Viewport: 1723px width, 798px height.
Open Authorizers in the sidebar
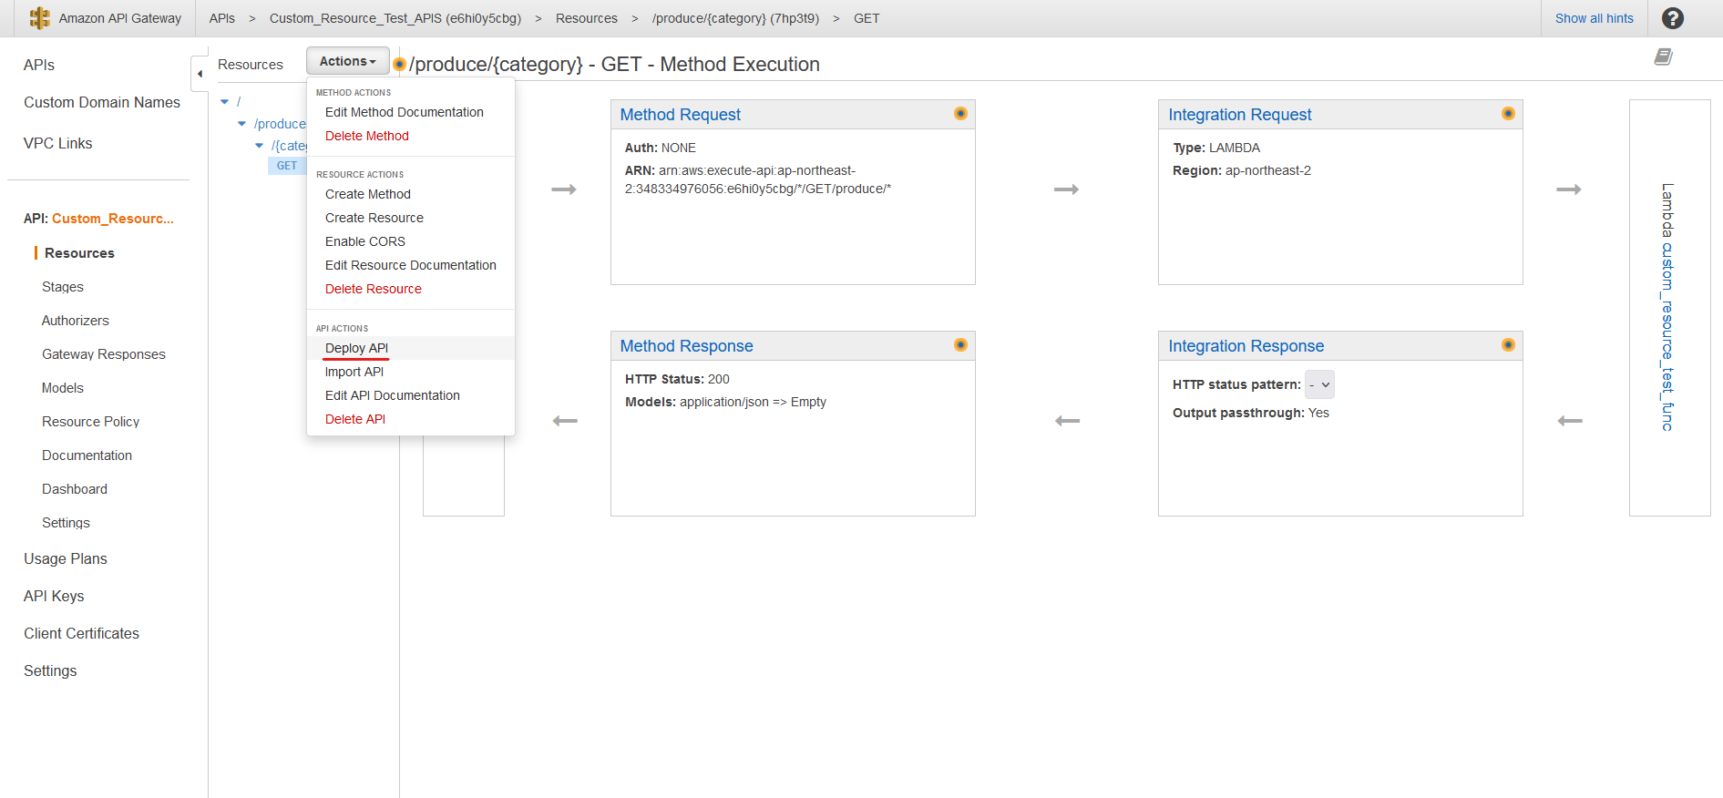point(76,321)
